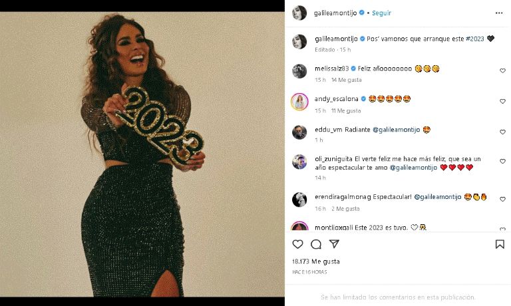Viewport: 511px width, 306px height.
Task: Like the post with the heart icon
Action: pyautogui.click(x=297, y=244)
